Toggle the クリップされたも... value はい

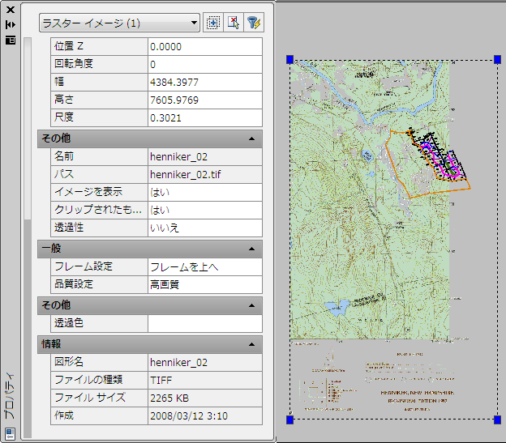(x=205, y=210)
